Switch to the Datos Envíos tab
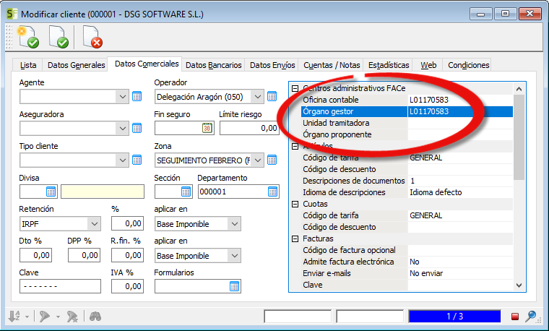This screenshot has width=549, height=331. (x=272, y=65)
